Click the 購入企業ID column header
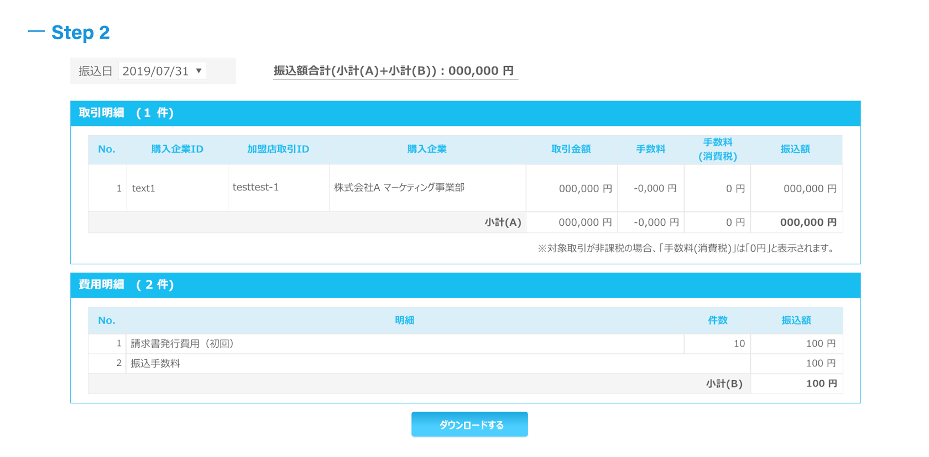929x457 pixels. (x=178, y=149)
